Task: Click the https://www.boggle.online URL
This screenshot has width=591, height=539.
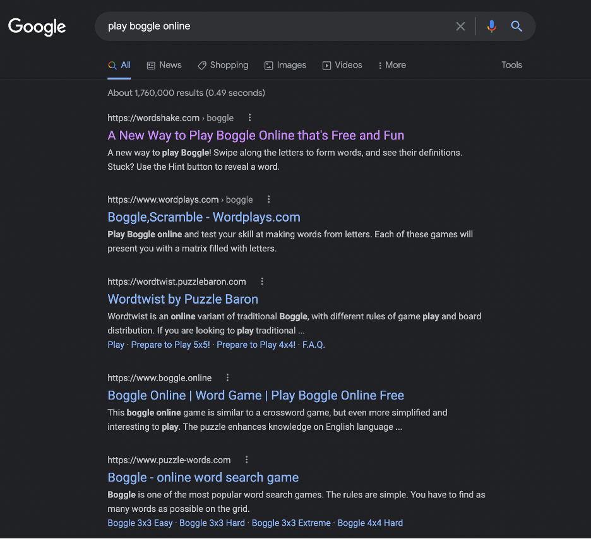Action: [x=160, y=378]
